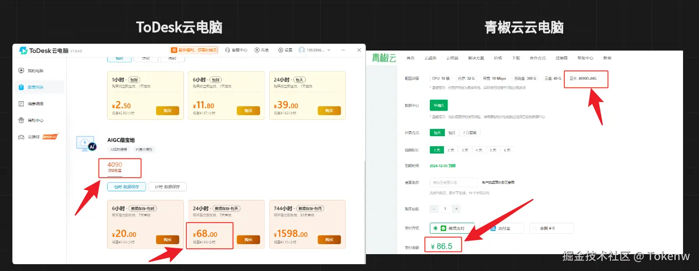Open 价格 in 青椒云 navigation
This screenshot has height=271, width=699.
coord(498,58)
